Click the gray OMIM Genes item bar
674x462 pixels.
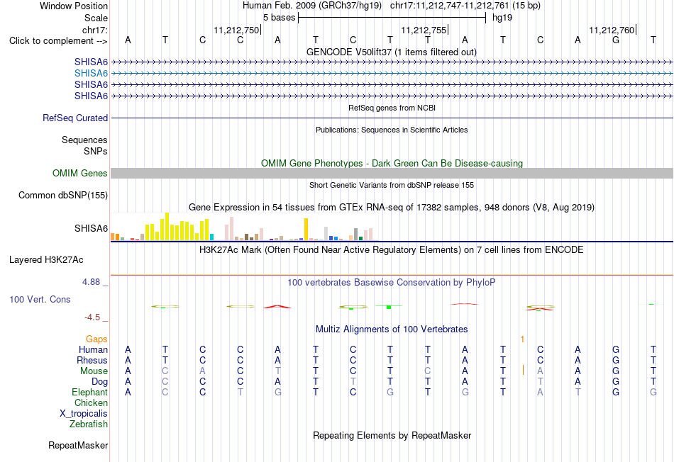392,173
